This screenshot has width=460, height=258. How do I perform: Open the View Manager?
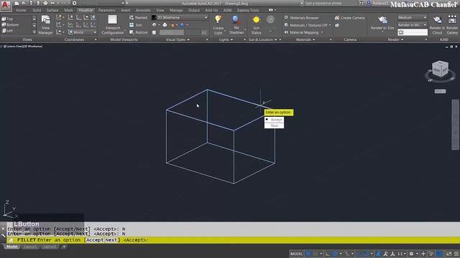[45, 25]
